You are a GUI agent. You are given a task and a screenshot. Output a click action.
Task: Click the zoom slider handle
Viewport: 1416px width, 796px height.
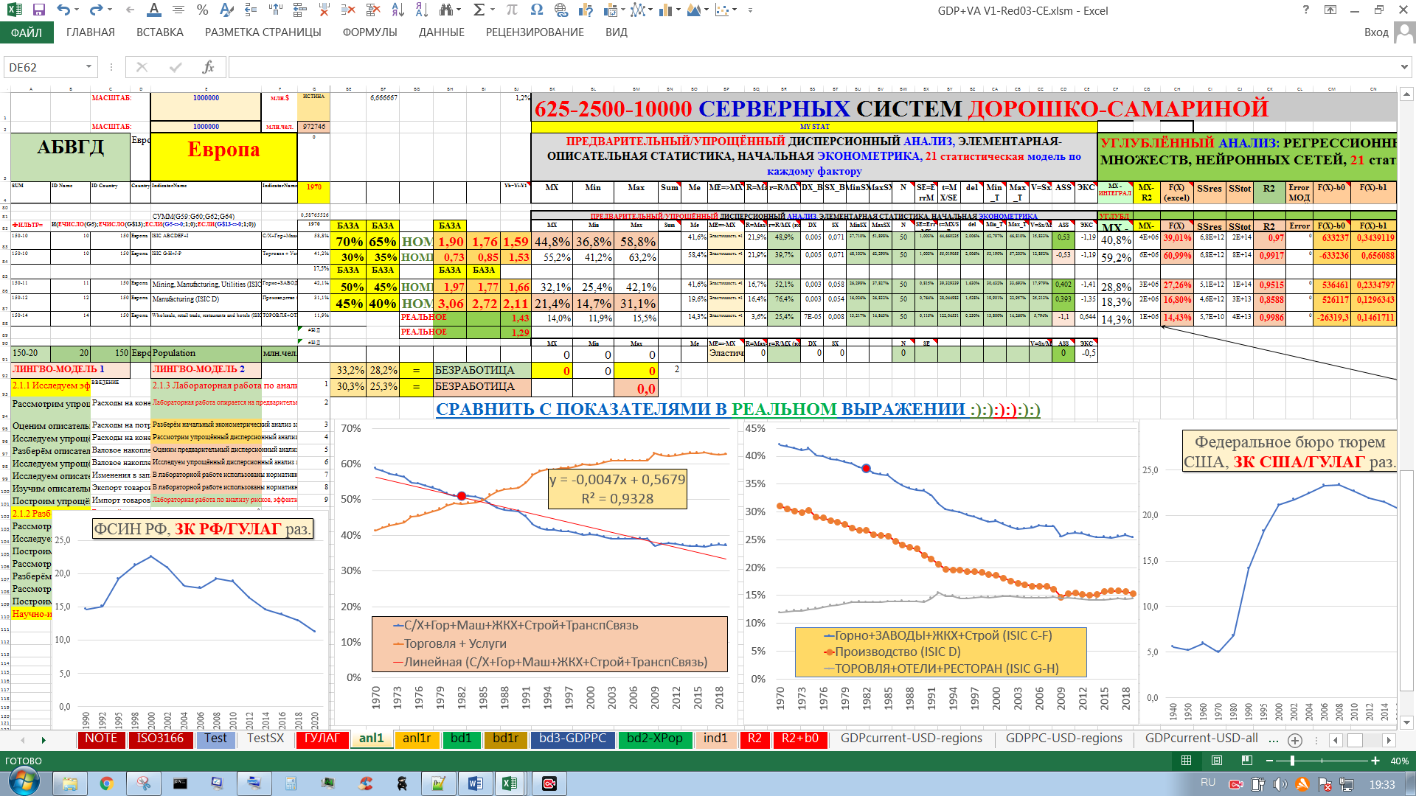click(x=1292, y=761)
